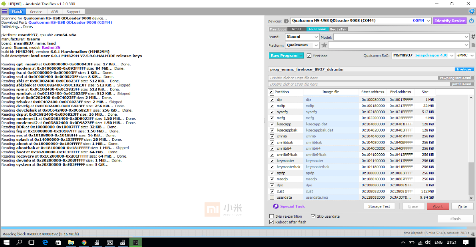476x247 pixels.
Task: Toggle the Skip userdata checkbox
Action: [313, 216]
